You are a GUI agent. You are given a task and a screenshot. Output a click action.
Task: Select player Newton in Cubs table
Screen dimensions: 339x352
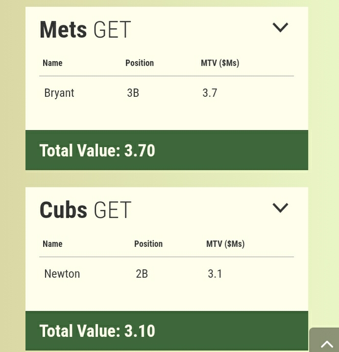(62, 274)
